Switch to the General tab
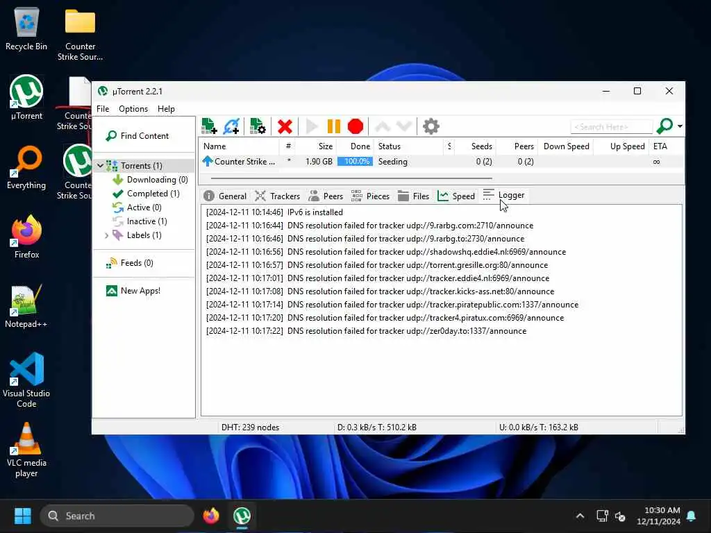 click(x=226, y=196)
